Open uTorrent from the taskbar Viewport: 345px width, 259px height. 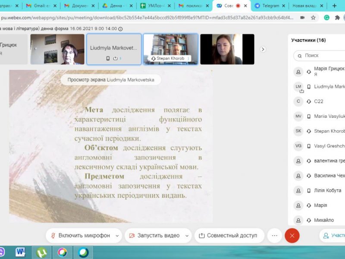pyautogui.click(x=42, y=252)
